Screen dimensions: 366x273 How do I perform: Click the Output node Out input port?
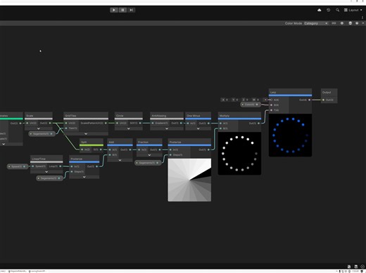(x=323, y=100)
